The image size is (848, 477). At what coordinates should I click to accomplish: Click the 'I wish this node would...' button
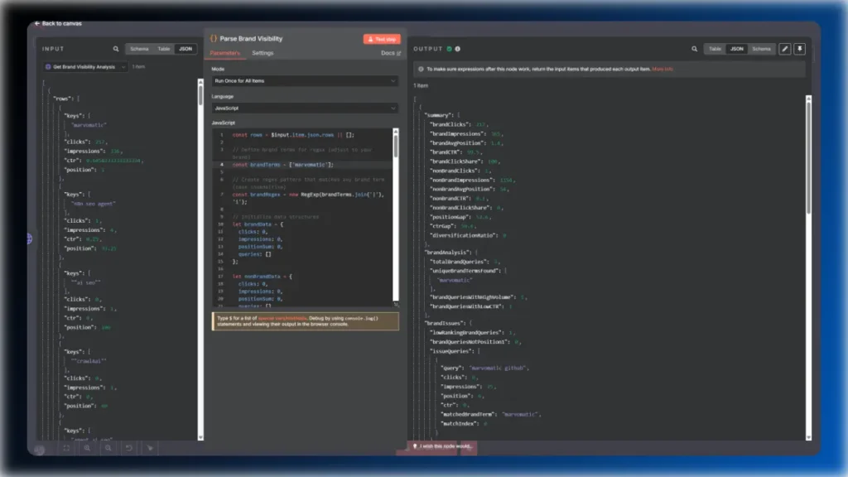click(442, 446)
